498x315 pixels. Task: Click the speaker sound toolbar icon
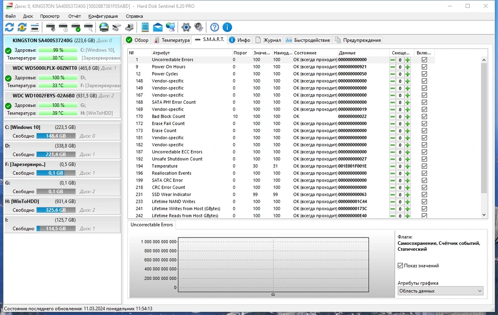pos(199,27)
